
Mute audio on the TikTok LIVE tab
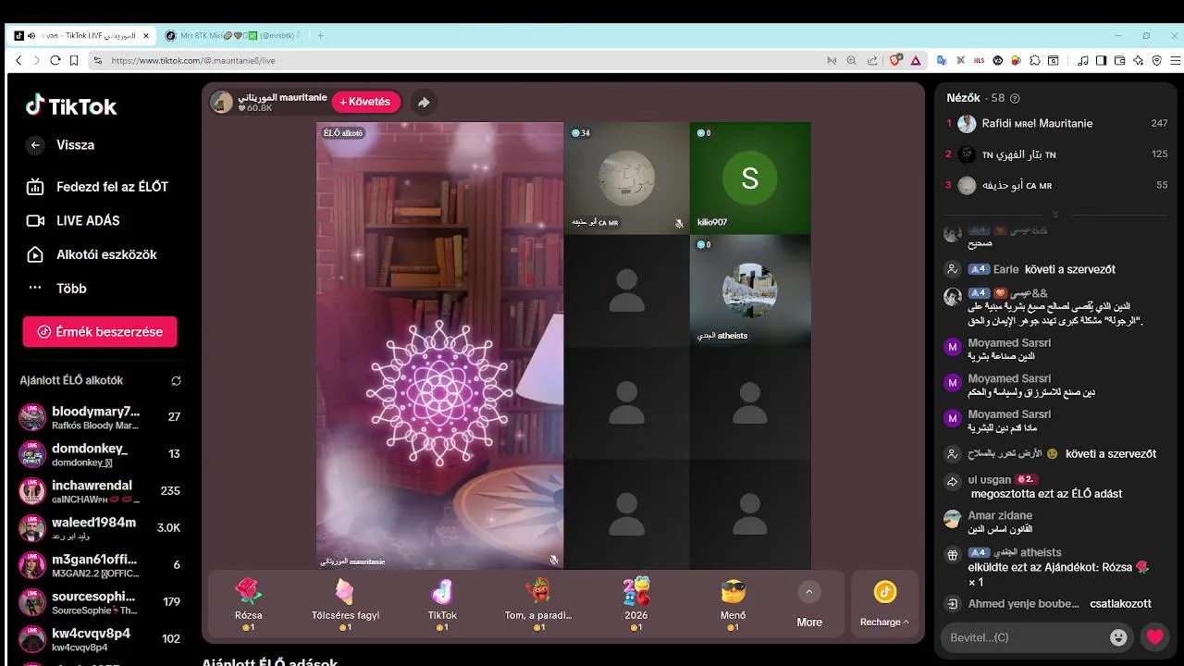click(31, 35)
